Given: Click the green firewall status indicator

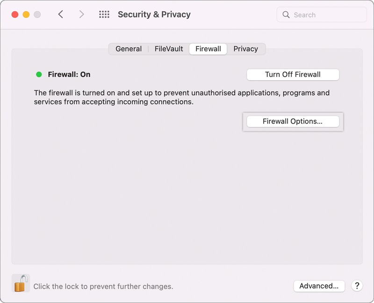Looking at the screenshot, I should click(39, 75).
